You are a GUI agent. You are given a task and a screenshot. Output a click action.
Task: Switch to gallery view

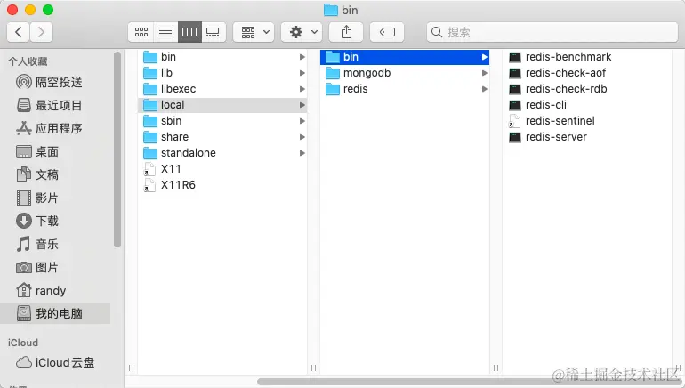[214, 32]
